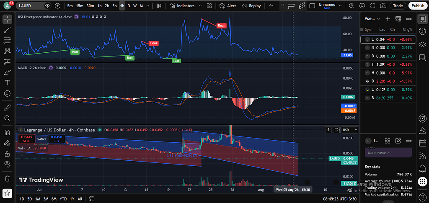Click the Trade button
This screenshot has height=203, width=429.
(398, 6)
